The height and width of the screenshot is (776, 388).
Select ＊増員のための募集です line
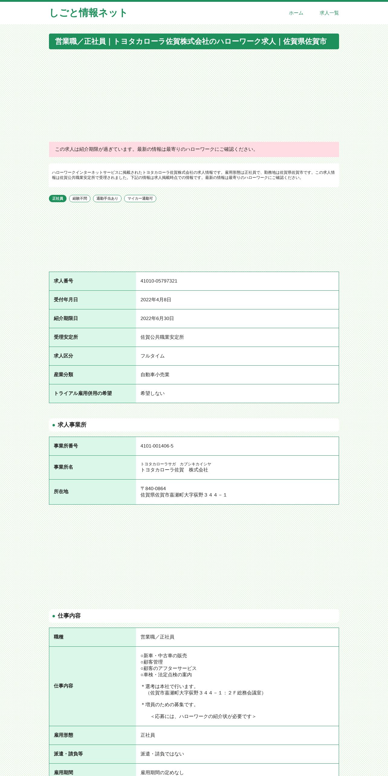tap(170, 705)
